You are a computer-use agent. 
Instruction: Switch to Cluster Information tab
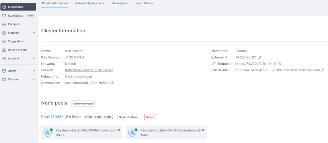(x=55, y=3)
